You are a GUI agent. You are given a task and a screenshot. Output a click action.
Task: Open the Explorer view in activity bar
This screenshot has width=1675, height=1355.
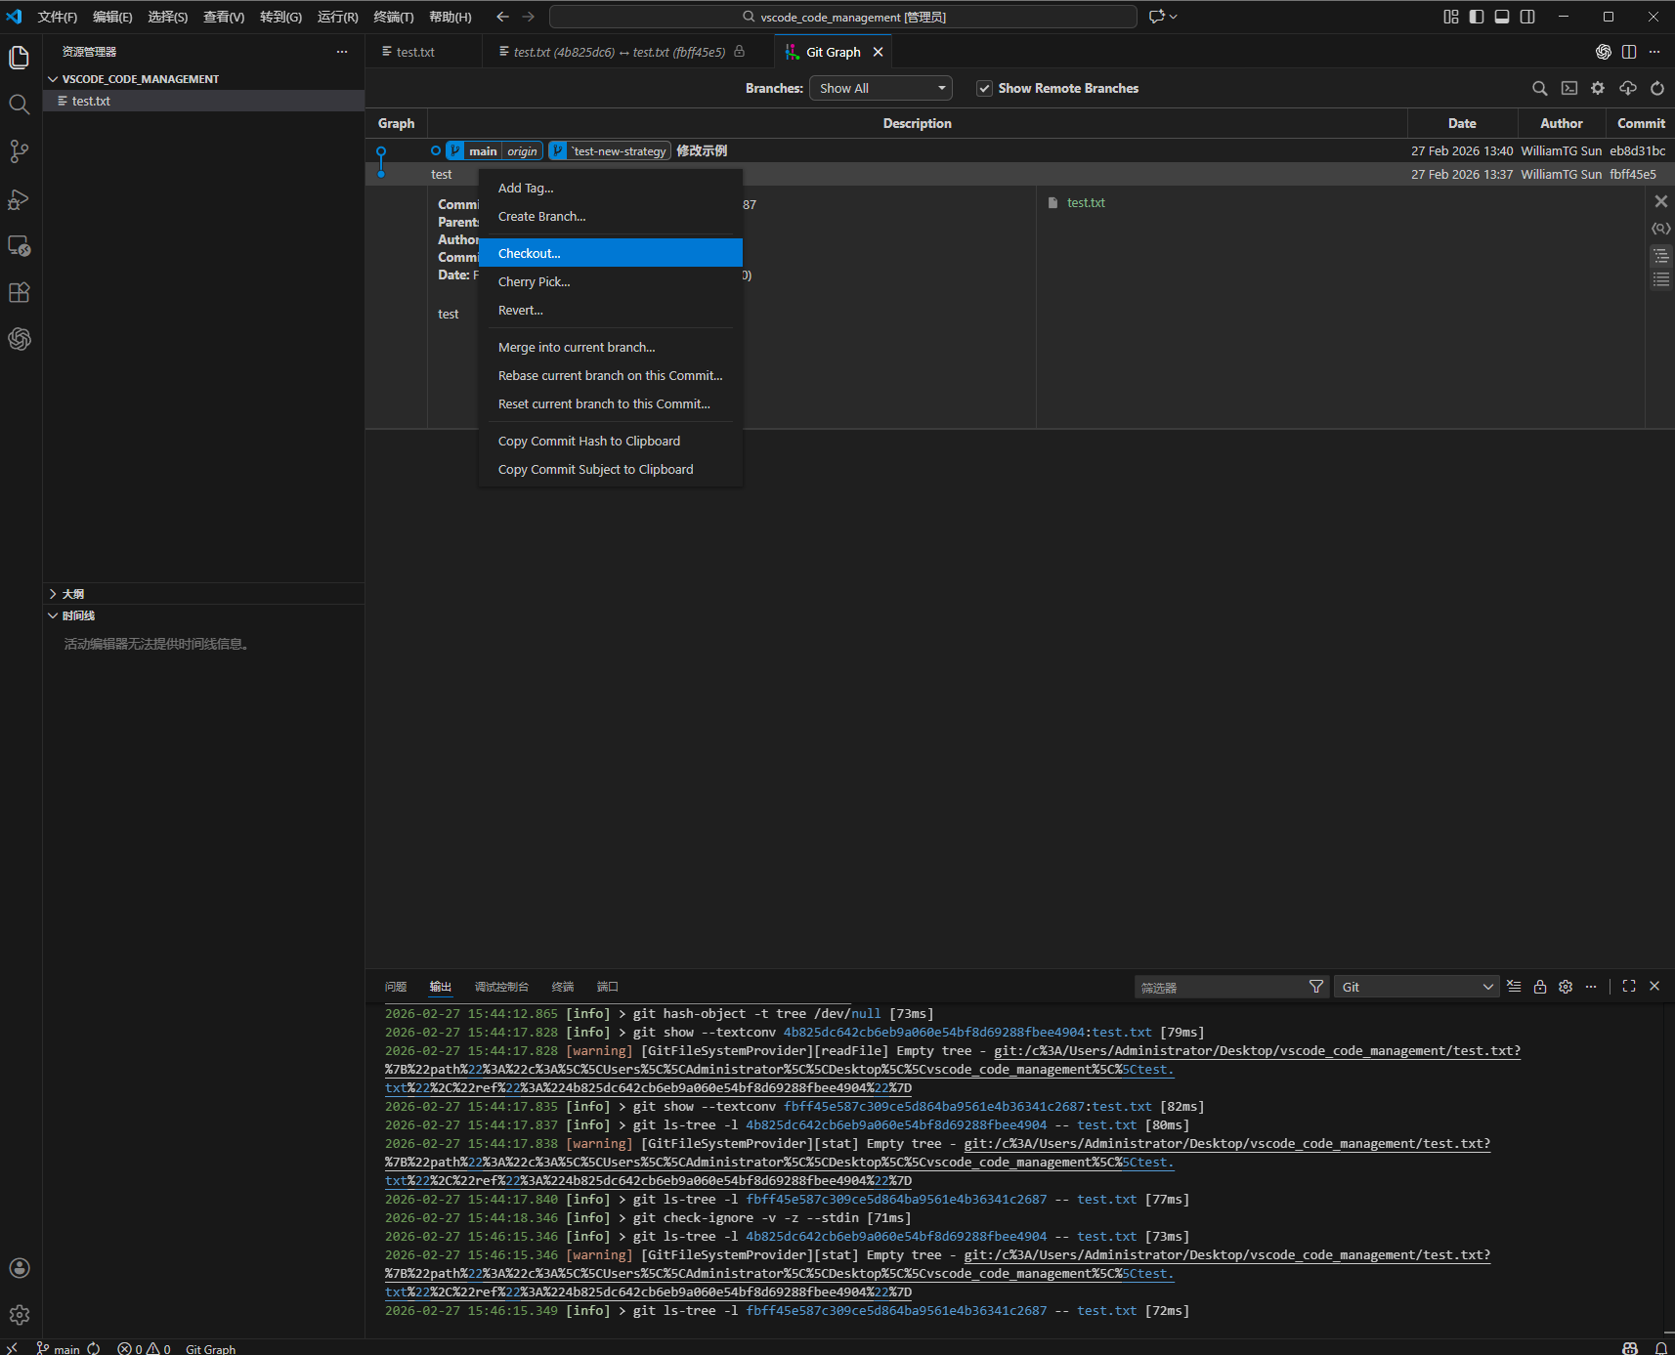coord(20,58)
